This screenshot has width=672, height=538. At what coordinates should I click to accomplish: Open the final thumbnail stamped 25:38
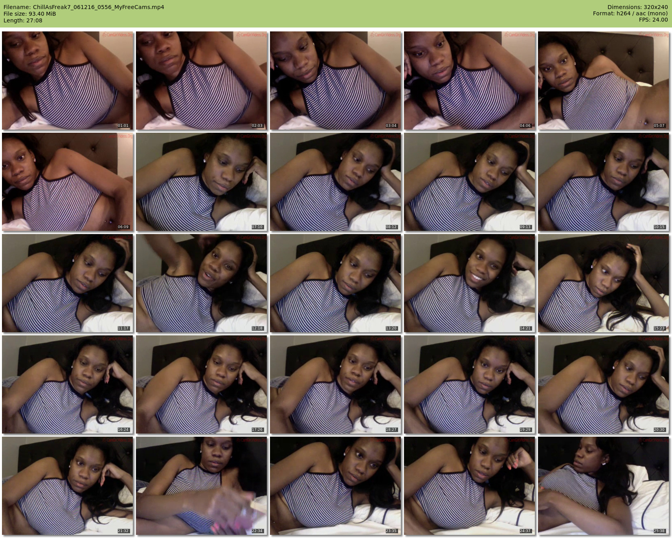point(604,486)
